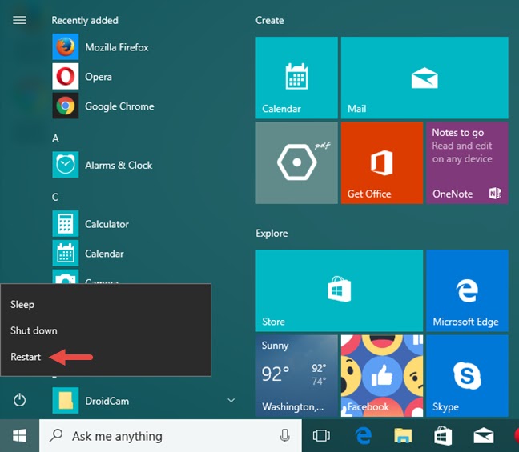Open Task View on the taskbar

(x=321, y=436)
